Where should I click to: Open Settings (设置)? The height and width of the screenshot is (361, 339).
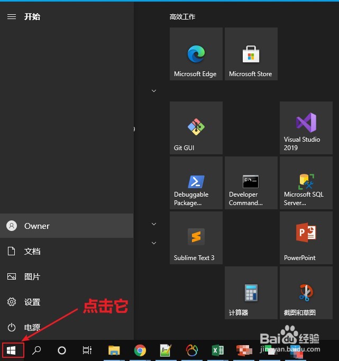pos(67,302)
